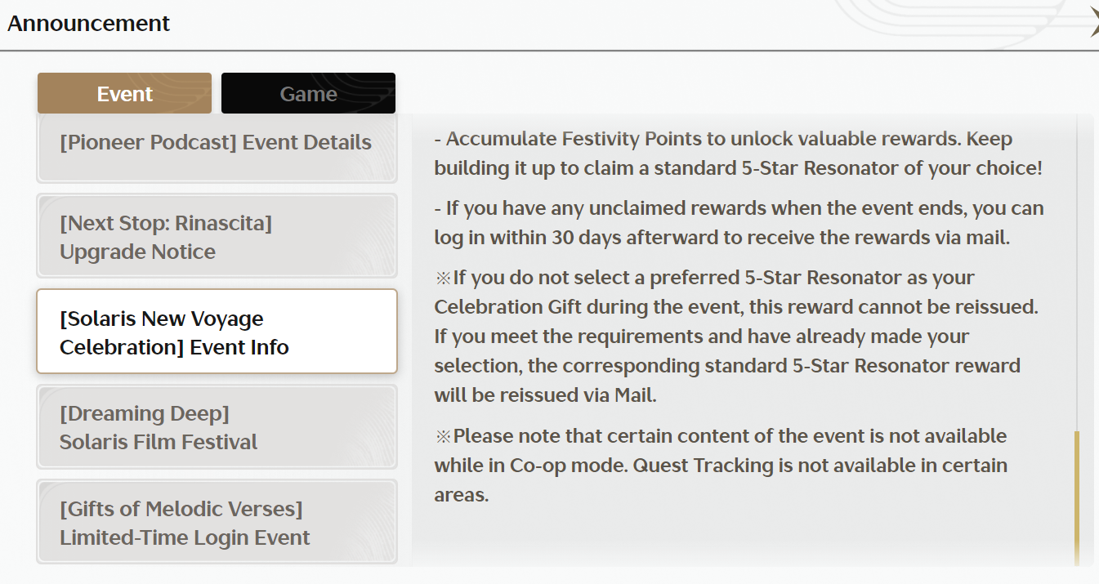Open the Next Stop: Rinascita Upgrade Notice

217,236
